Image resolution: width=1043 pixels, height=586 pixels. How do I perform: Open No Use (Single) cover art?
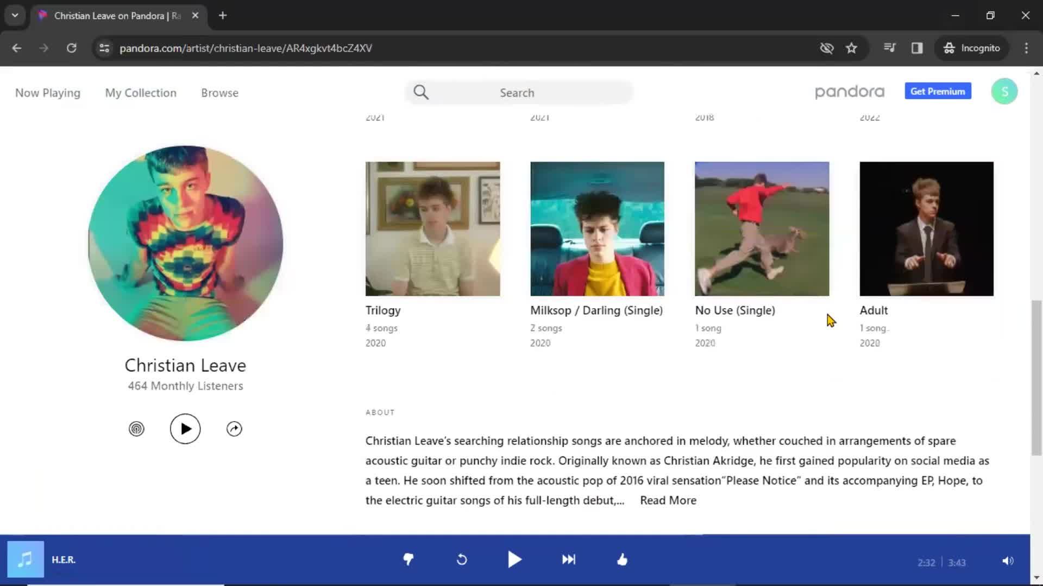point(762,229)
